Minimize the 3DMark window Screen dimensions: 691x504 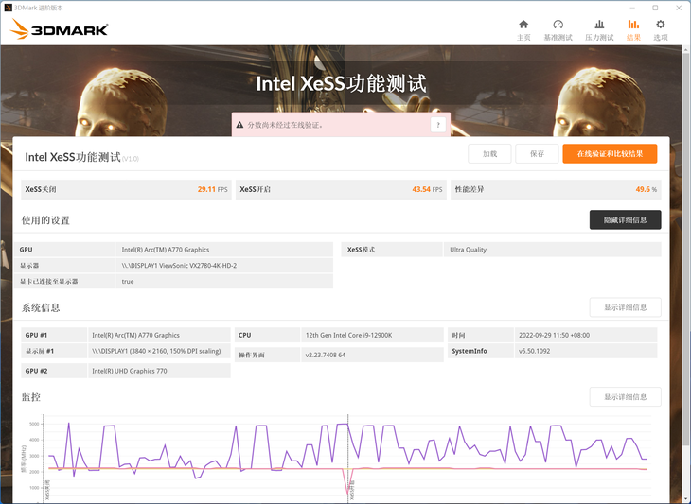(632, 8)
